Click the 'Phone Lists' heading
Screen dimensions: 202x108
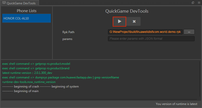pos(27,11)
